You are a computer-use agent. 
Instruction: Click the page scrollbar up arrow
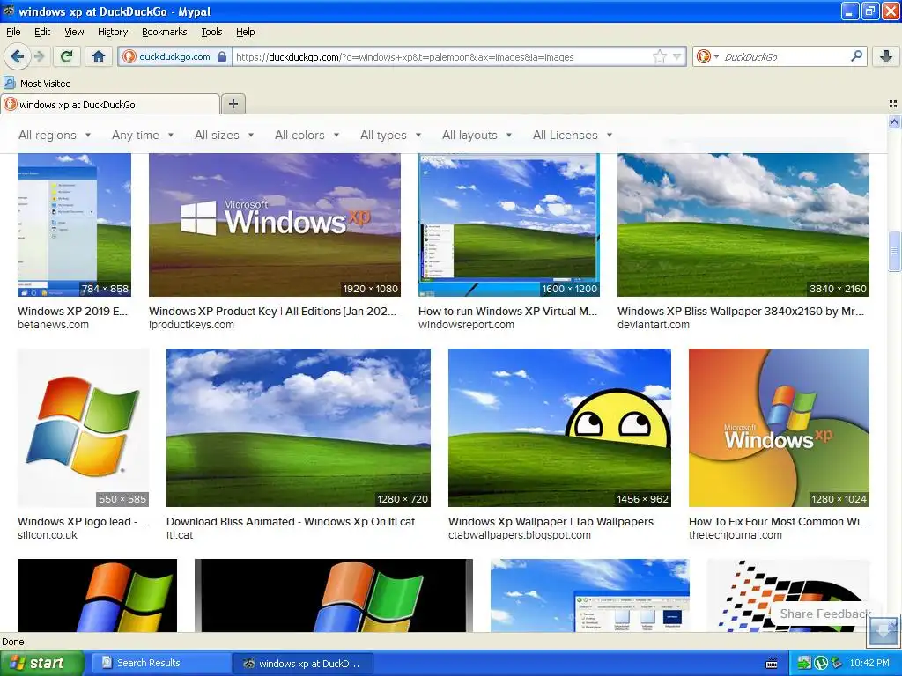(894, 121)
